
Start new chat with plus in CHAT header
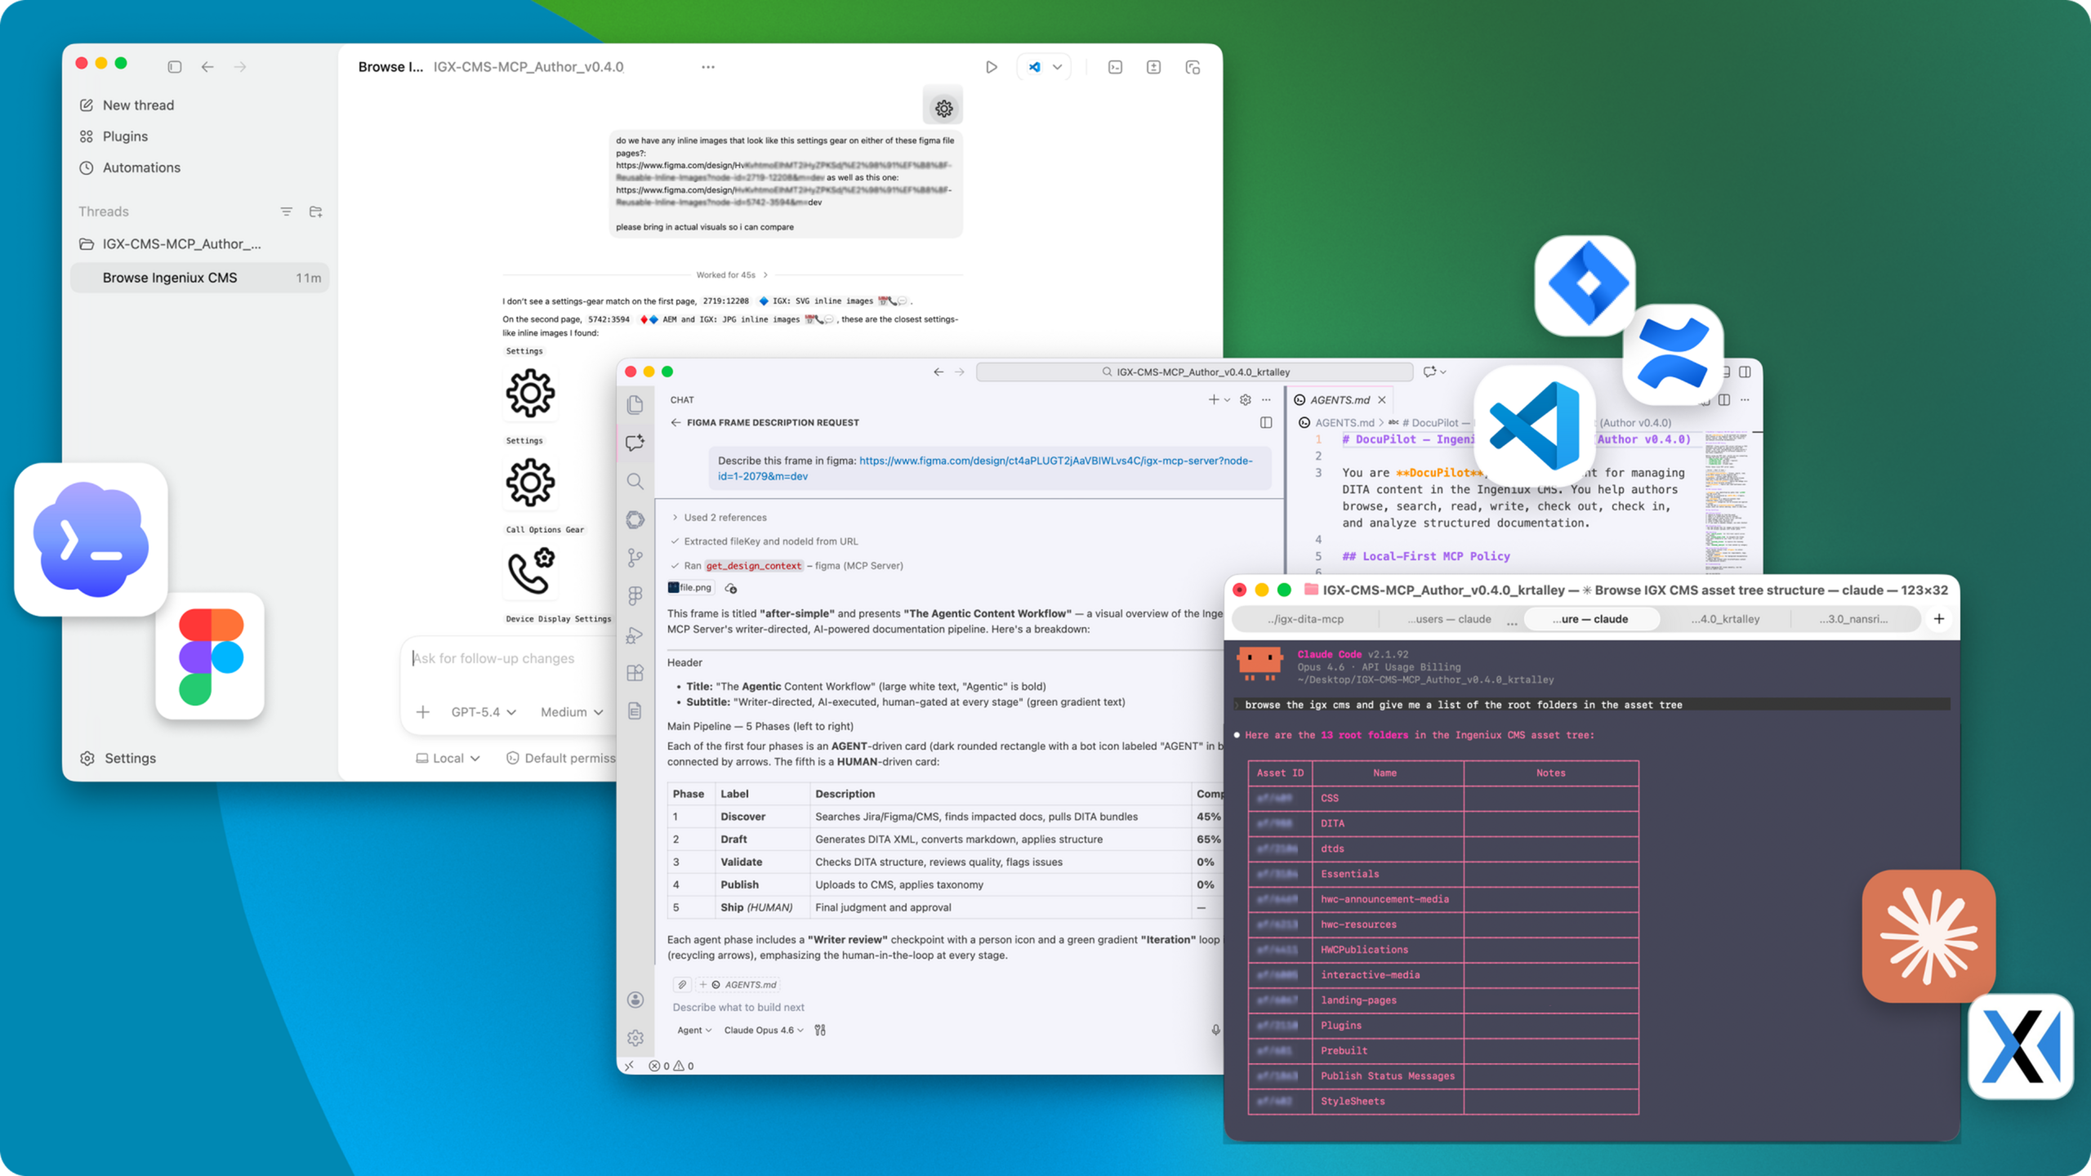1214,399
